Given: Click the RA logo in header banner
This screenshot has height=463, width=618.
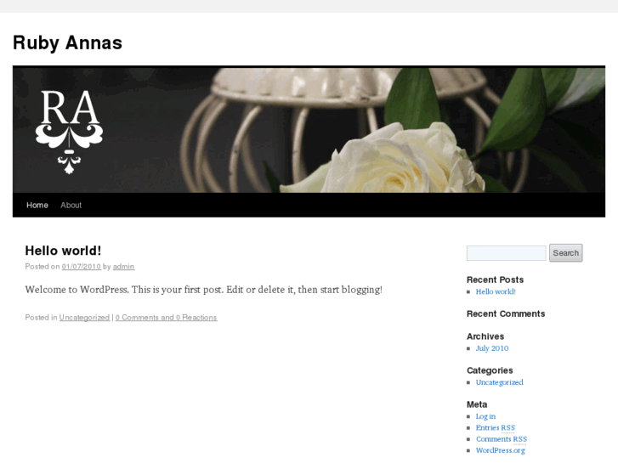Looking at the screenshot, I should [69, 132].
